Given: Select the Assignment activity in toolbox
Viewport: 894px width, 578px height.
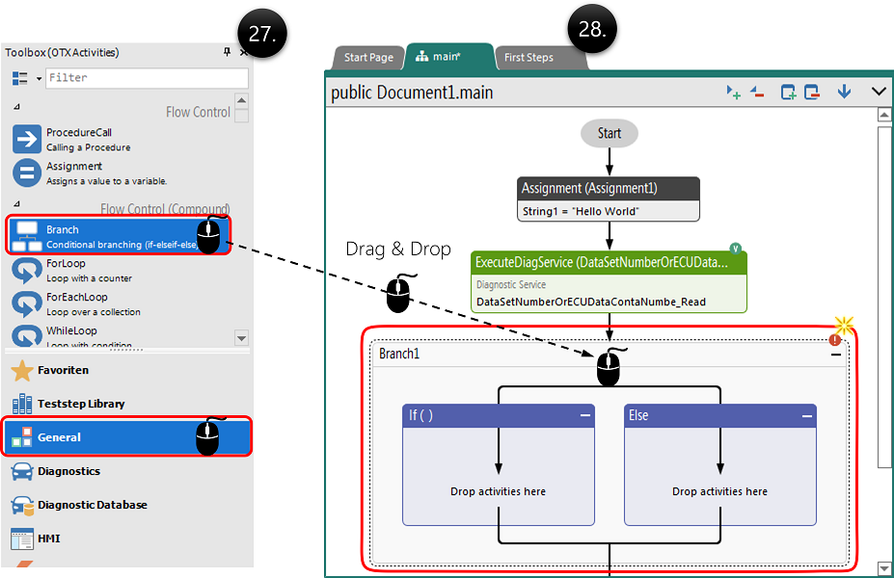Looking at the screenshot, I should (73, 172).
